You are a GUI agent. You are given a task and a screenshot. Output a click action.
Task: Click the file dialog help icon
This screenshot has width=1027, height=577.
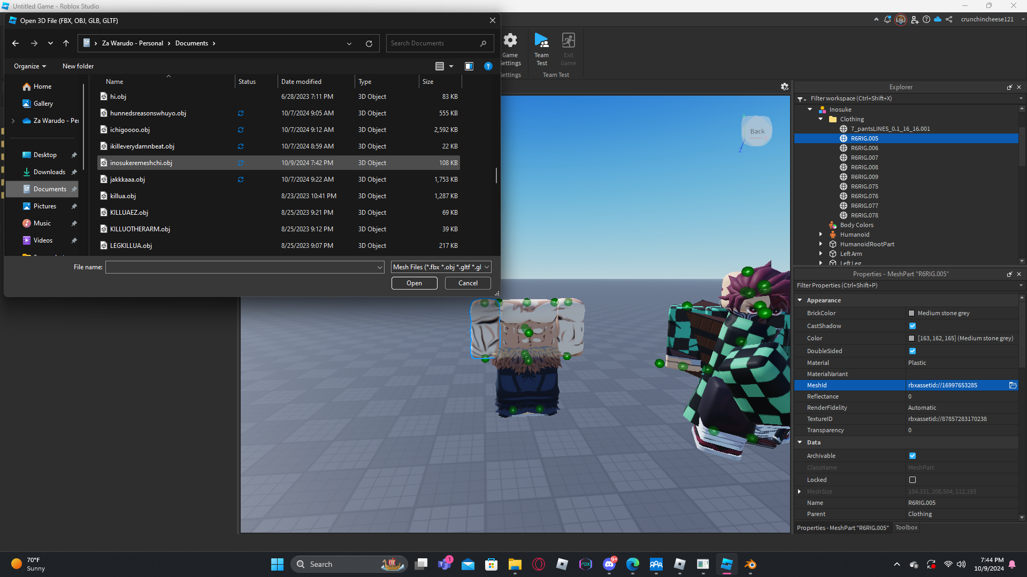pyautogui.click(x=488, y=66)
